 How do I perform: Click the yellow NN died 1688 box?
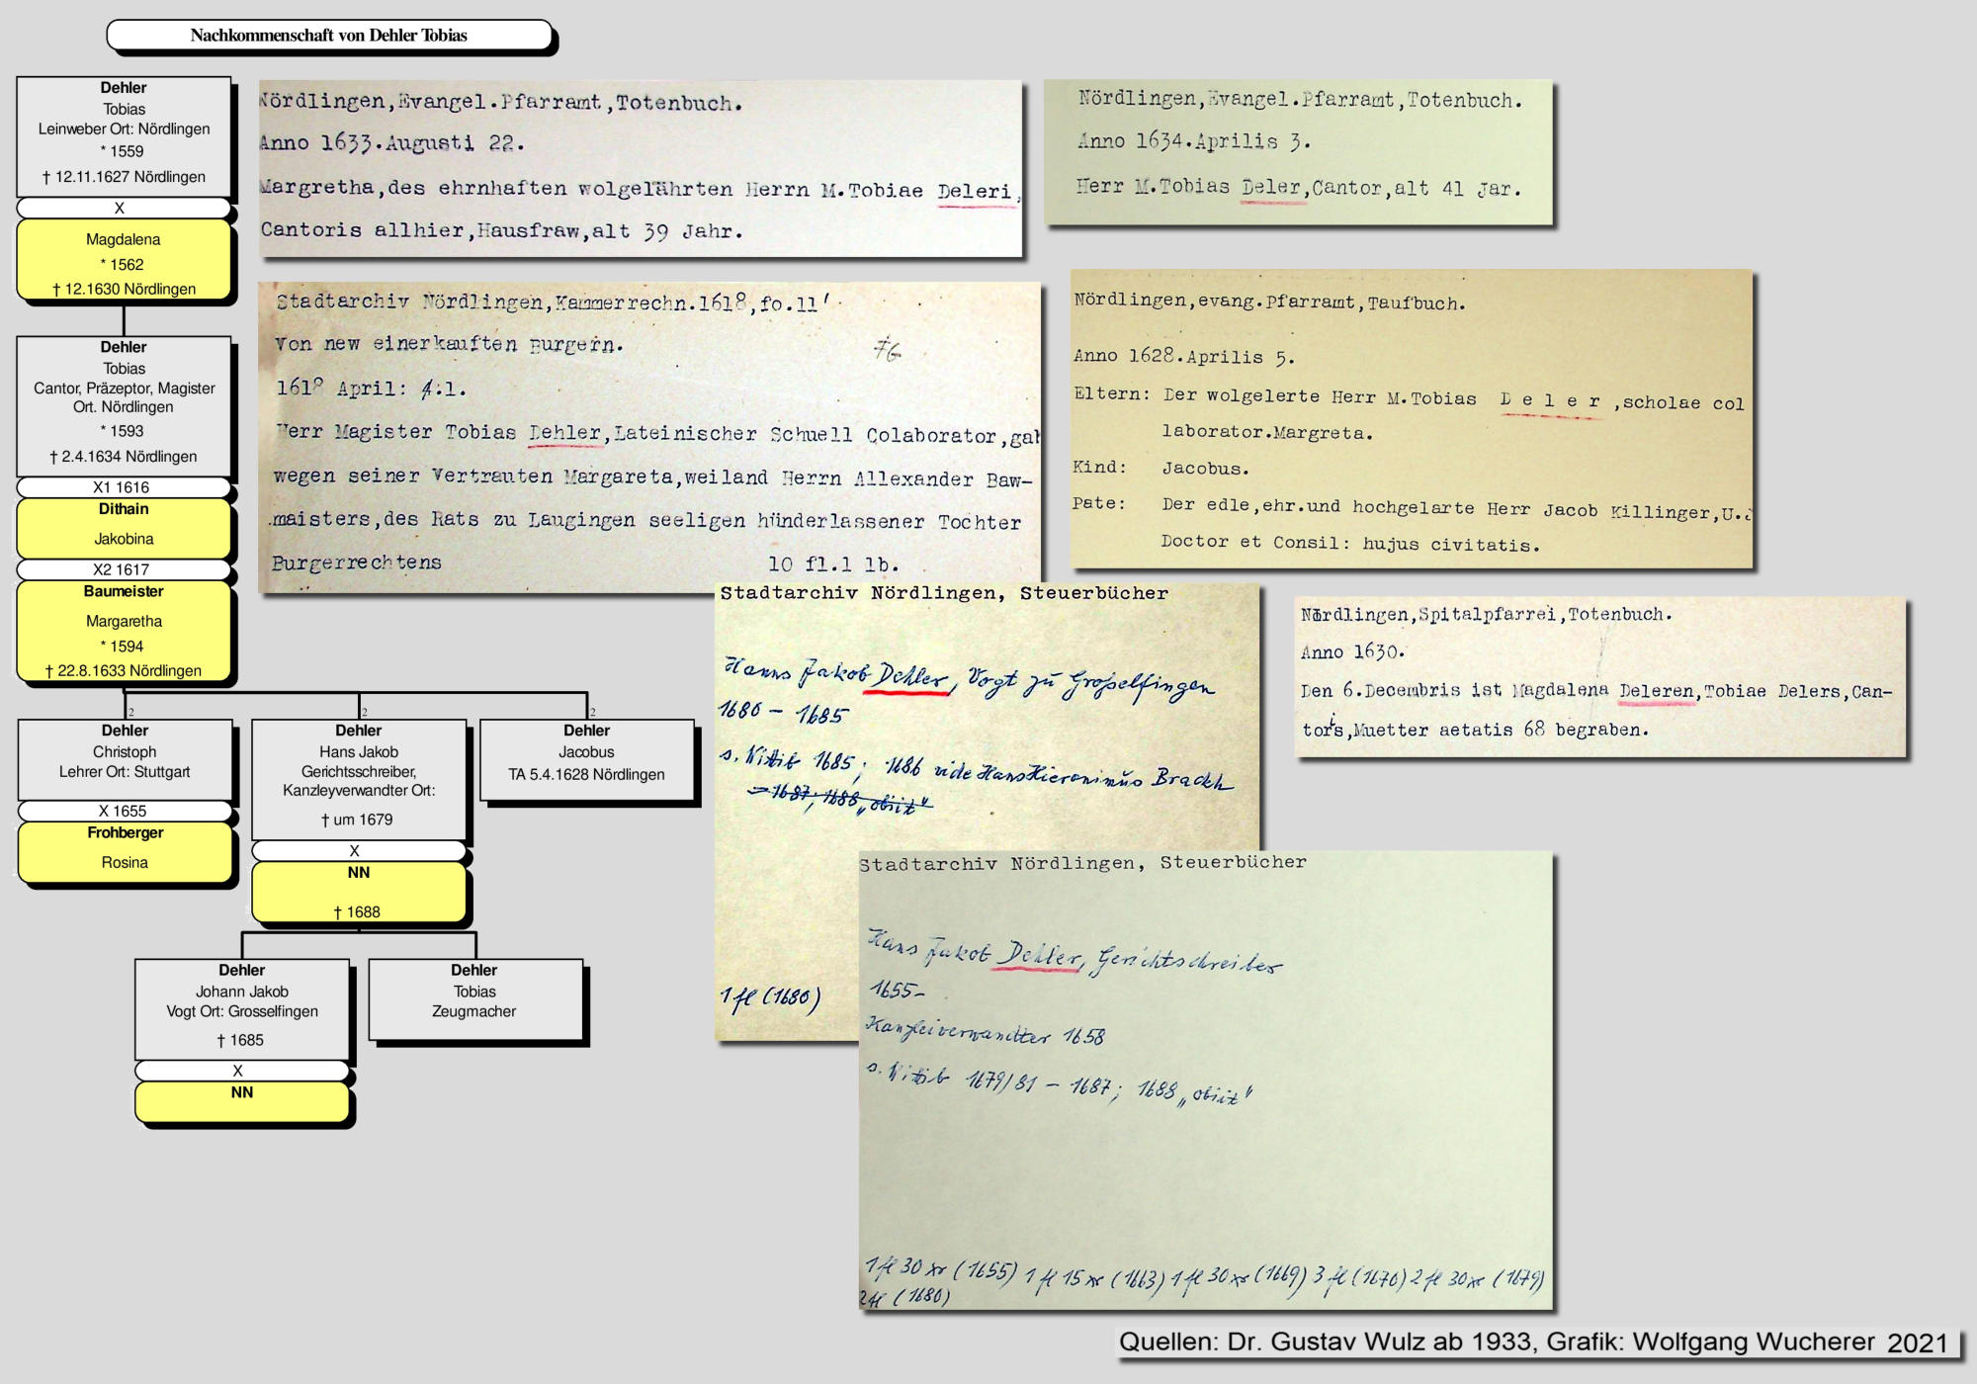coord(358,892)
